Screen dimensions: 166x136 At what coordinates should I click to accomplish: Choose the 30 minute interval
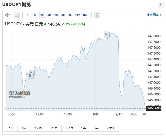49,15
